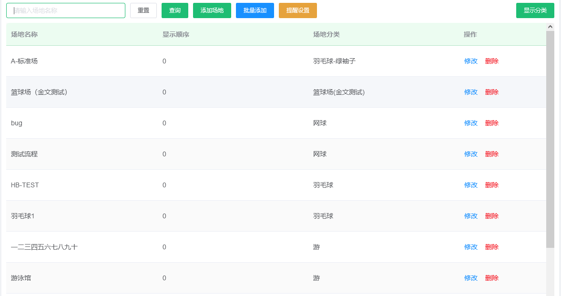
Task: Delete the 一二三四五六七八九十 venue
Action: (x=492, y=247)
